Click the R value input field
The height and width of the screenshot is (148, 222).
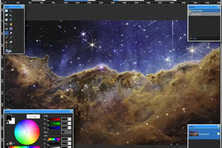point(65,119)
